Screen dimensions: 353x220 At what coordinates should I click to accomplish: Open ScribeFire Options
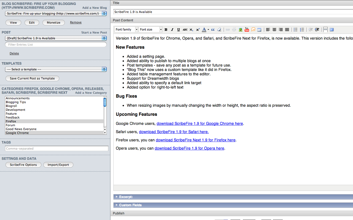click(23, 165)
